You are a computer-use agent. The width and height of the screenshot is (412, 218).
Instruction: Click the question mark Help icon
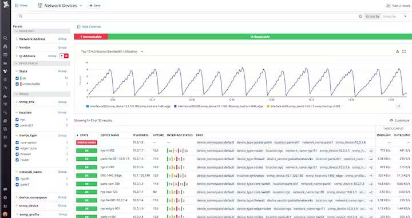5,197
